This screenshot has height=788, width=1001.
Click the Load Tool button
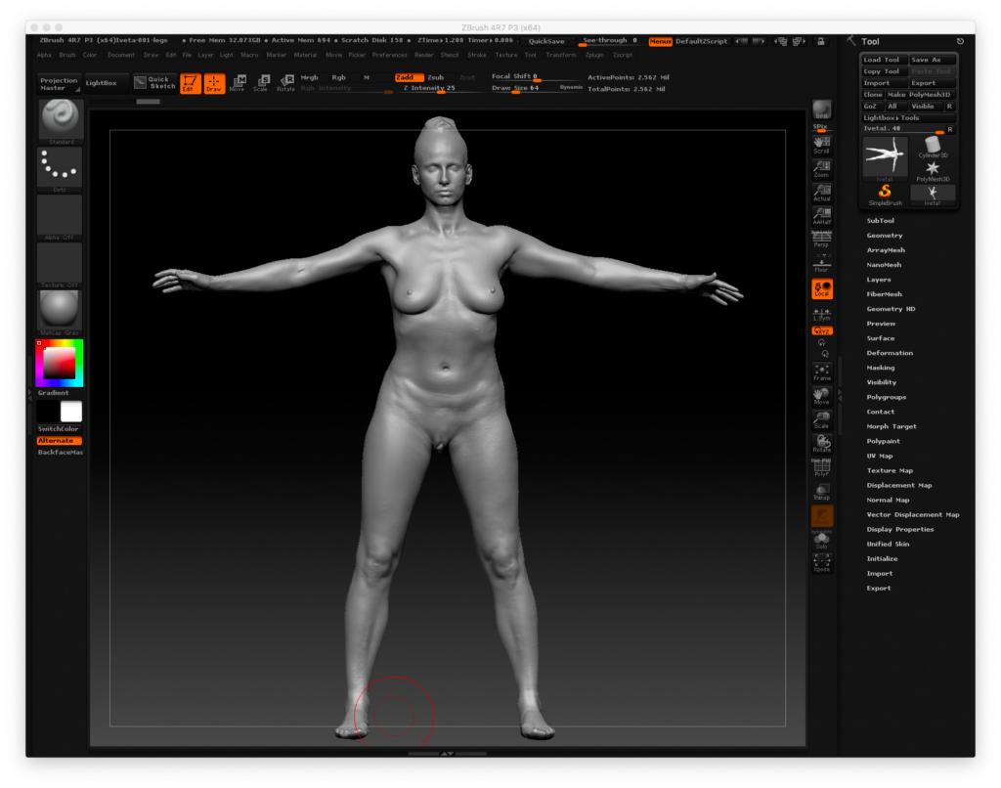point(883,60)
